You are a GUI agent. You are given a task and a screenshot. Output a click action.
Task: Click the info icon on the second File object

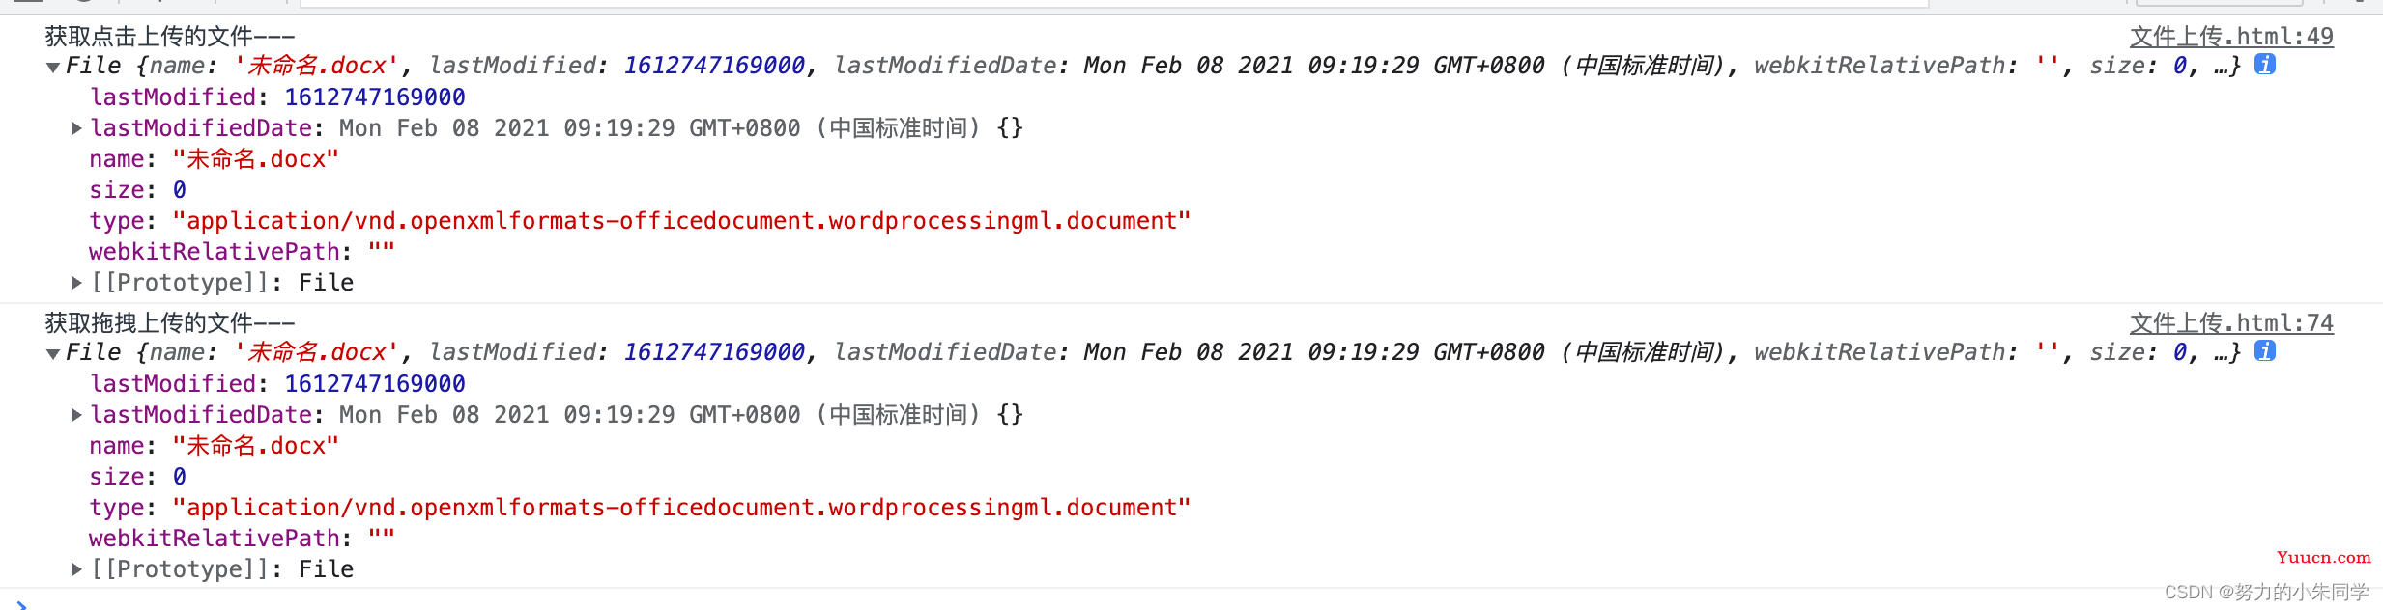(x=2265, y=351)
